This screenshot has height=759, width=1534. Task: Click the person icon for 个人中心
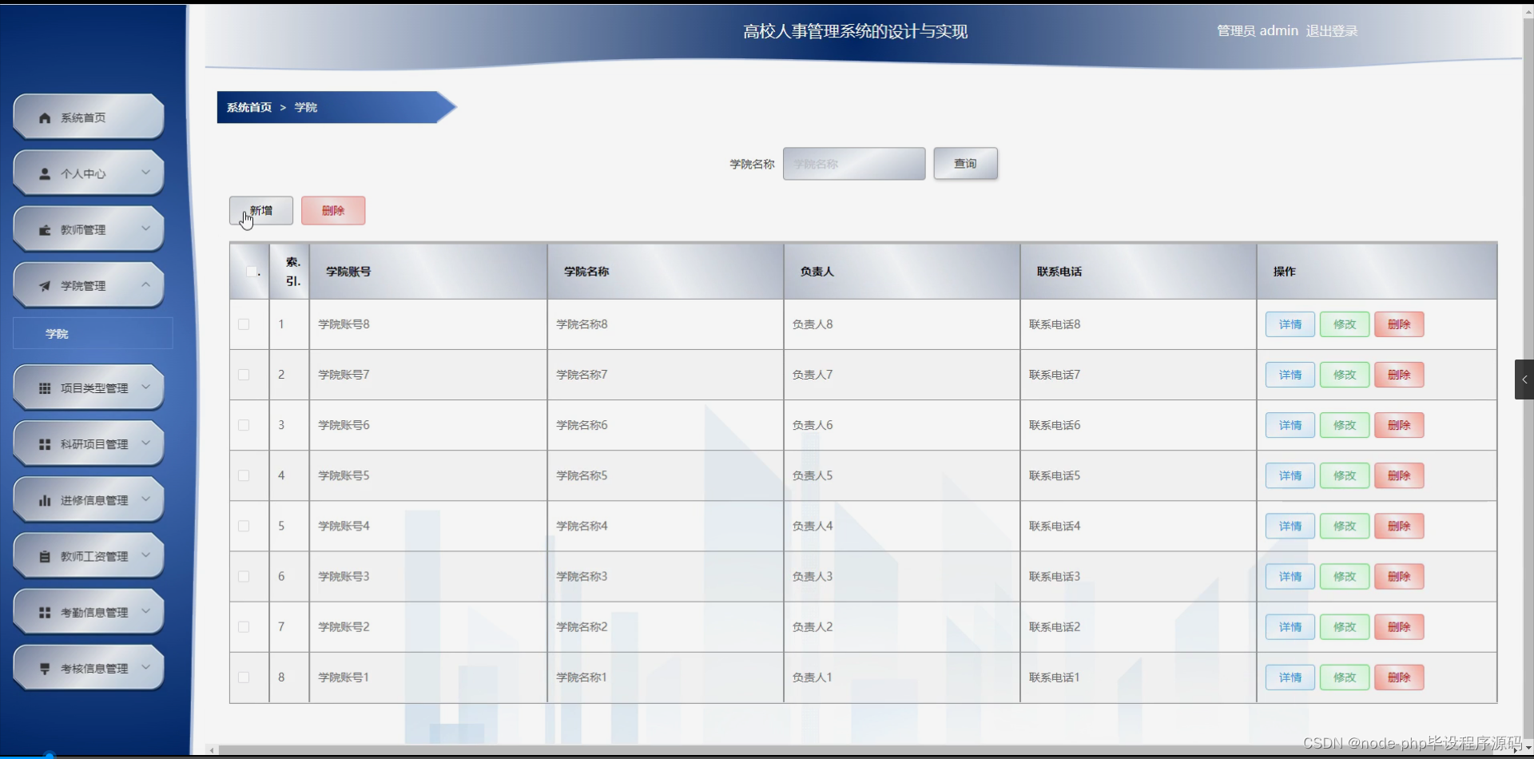tap(45, 173)
